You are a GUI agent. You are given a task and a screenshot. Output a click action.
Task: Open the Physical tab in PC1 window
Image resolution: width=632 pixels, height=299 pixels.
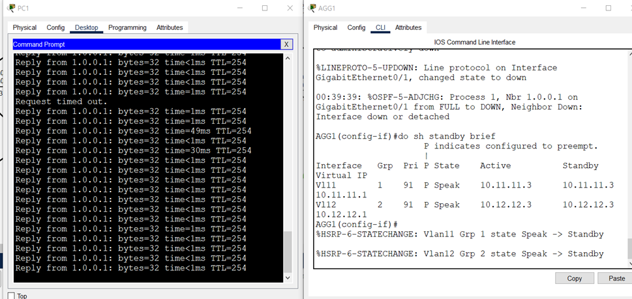(25, 27)
